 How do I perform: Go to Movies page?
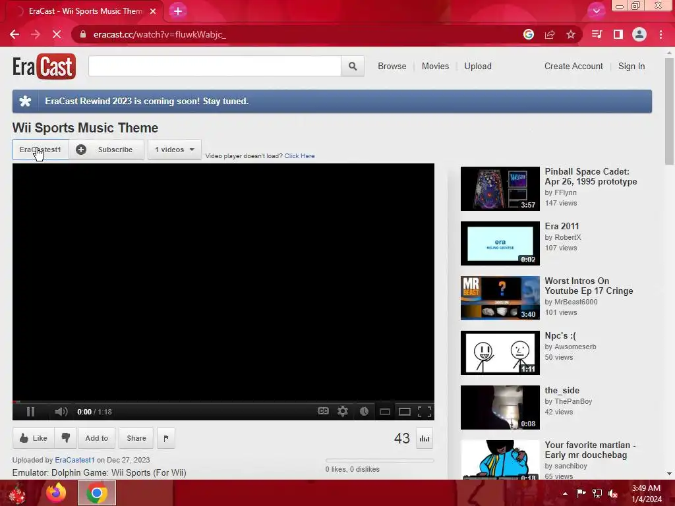coord(435,67)
